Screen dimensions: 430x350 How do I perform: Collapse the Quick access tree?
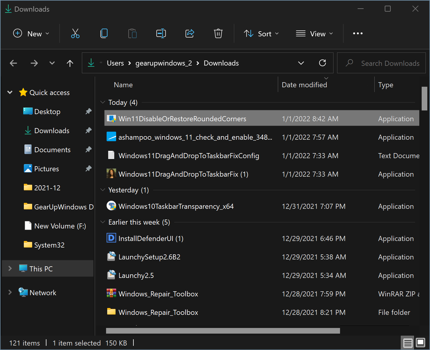[x=10, y=92]
